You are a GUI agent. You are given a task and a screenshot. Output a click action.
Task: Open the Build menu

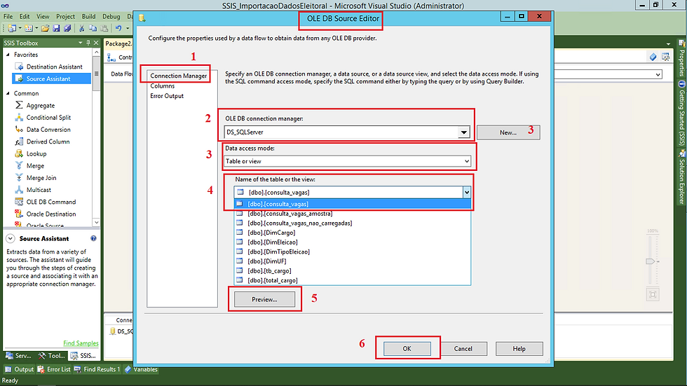(x=88, y=17)
